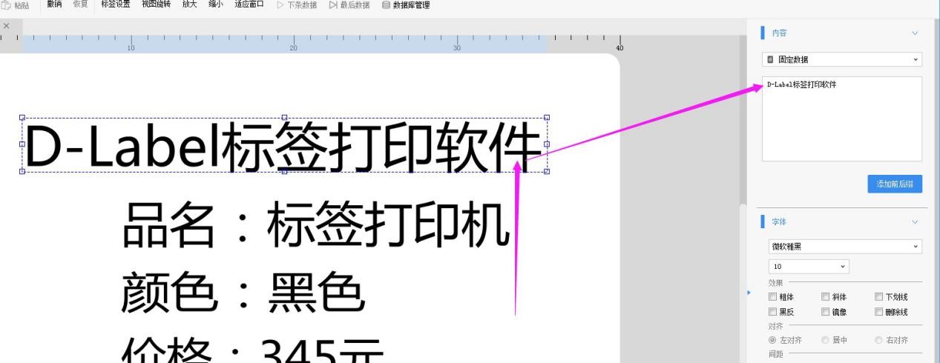
Task: Open the 固定数据 data type dropdown
Action: coord(842,59)
